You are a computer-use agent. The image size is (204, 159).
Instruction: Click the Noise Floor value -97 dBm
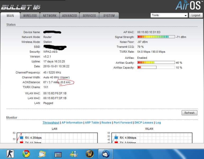coord(142,42)
